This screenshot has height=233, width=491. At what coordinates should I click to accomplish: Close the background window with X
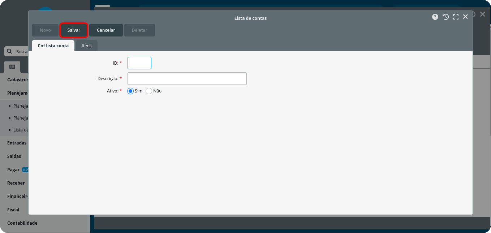482,14
